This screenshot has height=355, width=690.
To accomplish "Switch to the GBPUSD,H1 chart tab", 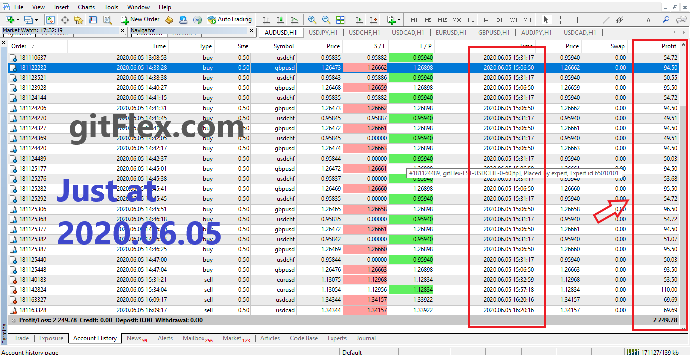I will pos(494,33).
